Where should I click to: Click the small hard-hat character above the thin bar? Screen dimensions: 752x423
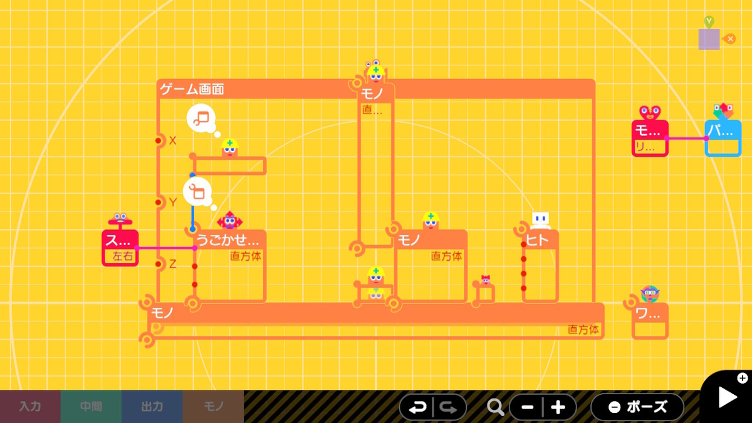(230, 148)
